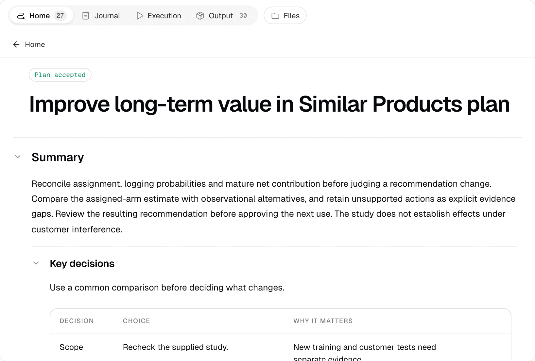
Task: Click the CHOICE column header
Action: point(136,321)
